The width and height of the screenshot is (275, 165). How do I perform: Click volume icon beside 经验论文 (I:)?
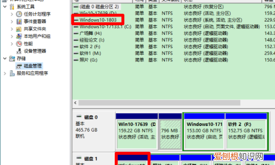click(x=76, y=40)
